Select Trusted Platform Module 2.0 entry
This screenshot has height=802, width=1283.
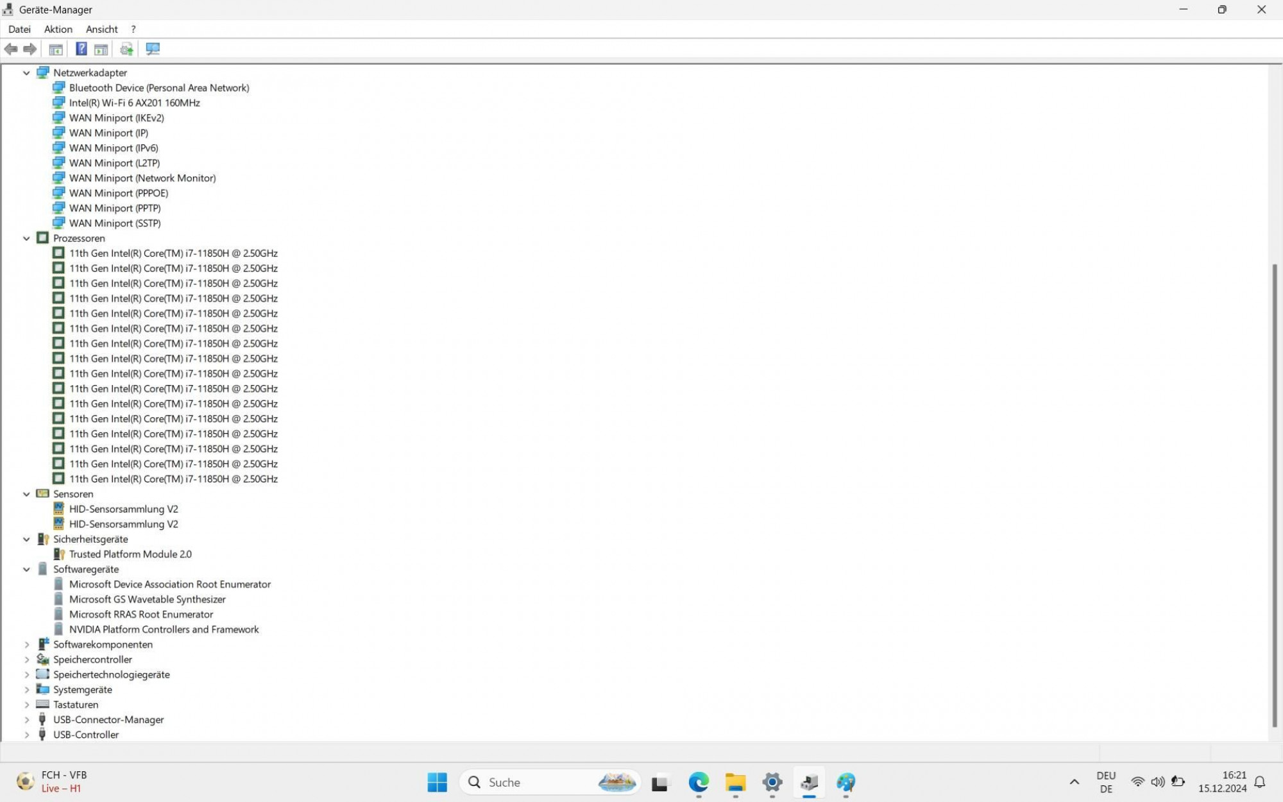130,554
